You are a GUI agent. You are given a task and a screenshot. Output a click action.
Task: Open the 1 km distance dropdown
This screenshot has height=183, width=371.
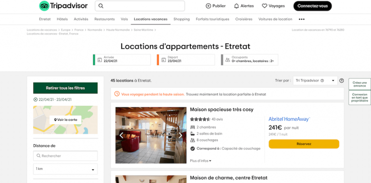click(65, 169)
